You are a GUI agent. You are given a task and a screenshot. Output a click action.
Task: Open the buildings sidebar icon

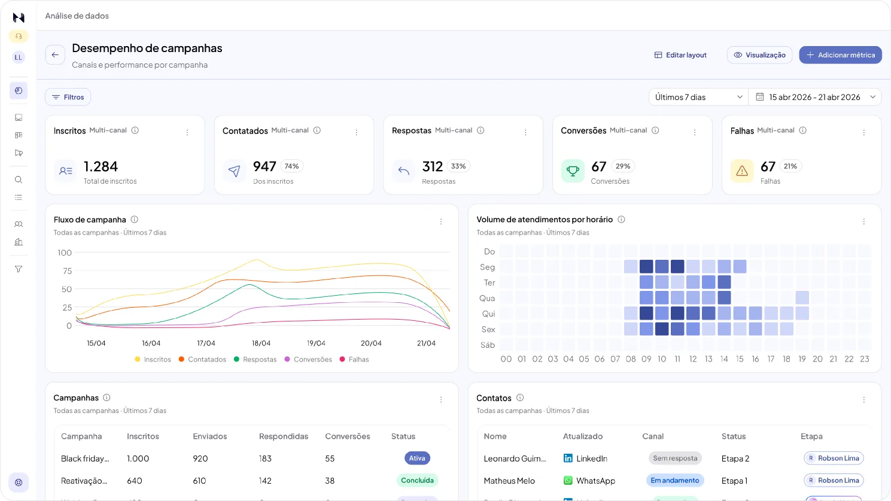click(19, 242)
